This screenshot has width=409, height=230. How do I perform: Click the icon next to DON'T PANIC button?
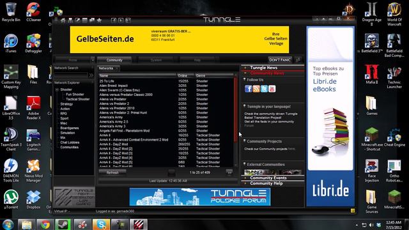(x=298, y=59)
